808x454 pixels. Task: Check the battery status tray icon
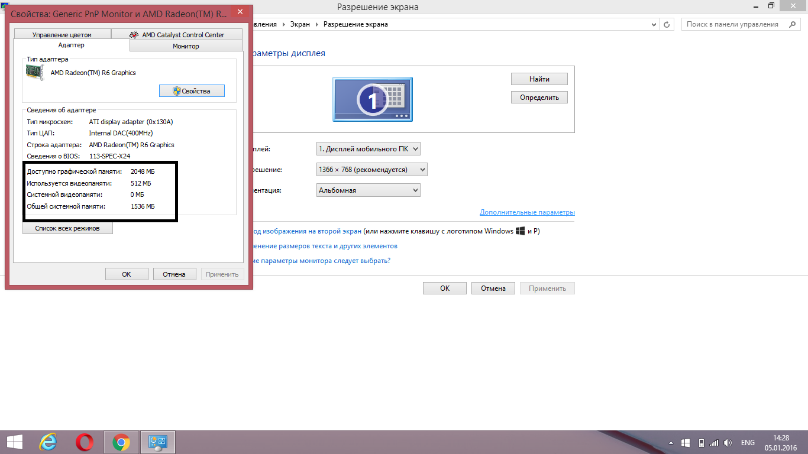[x=701, y=443]
